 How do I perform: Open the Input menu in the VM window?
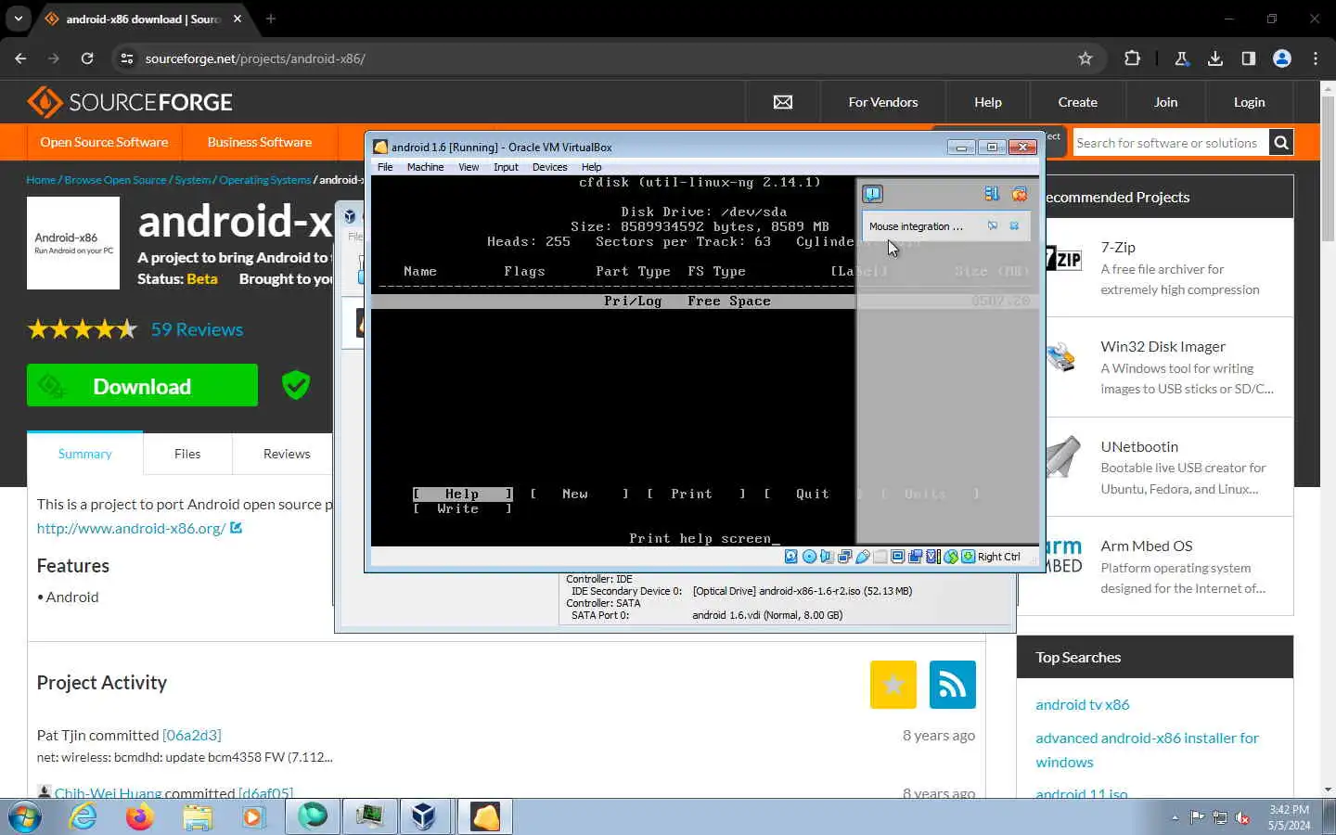[x=506, y=167]
